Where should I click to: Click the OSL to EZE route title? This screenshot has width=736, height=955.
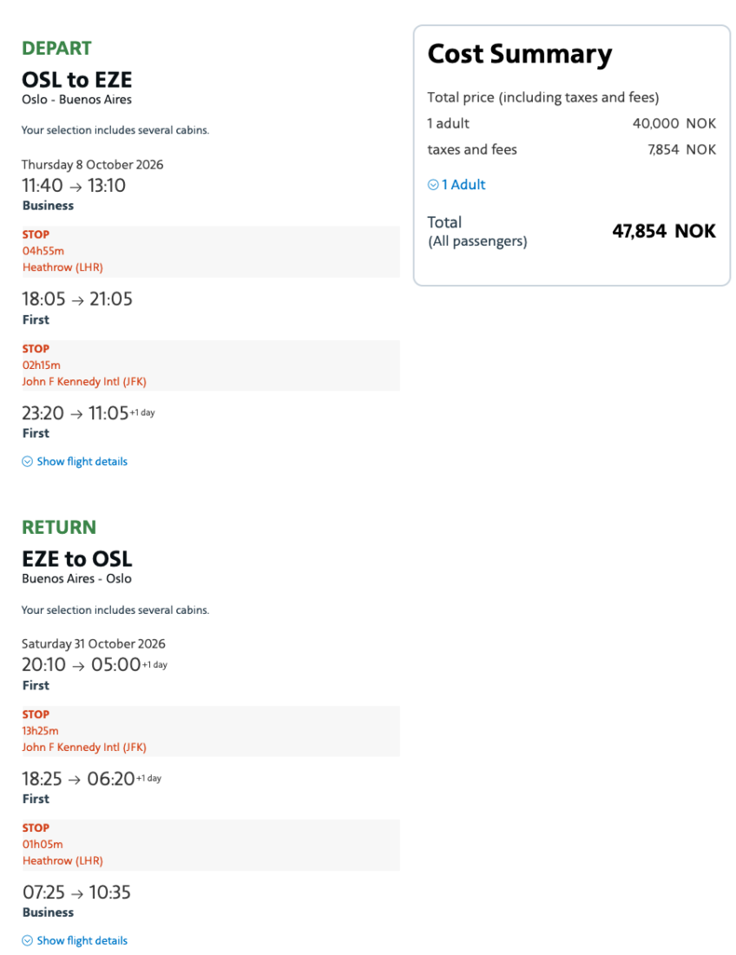click(76, 80)
